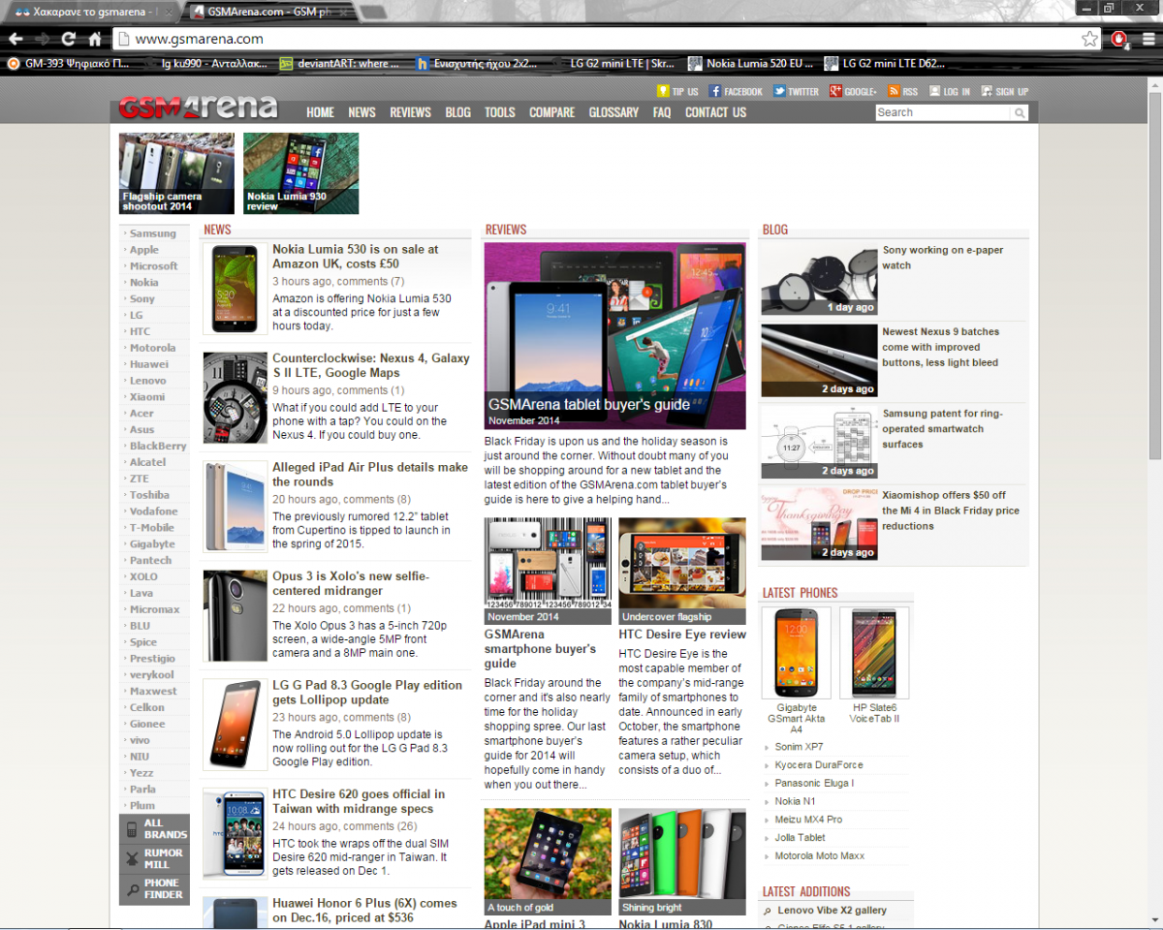This screenshot has width=1163, height=930.
Task: Open HTC Desire 620 goes official article
Action: click(x=359, y=801)
